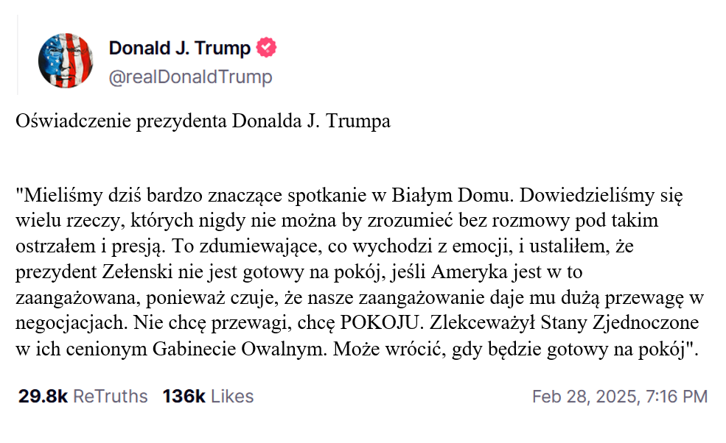View the 29.8k ReTruths count
Viewport: 726px width, 443px height.
[x=43, y=397]
